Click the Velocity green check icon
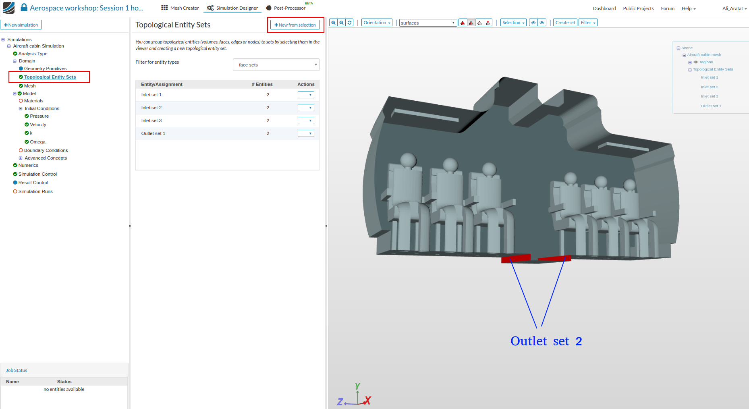Image resolution: width=749 pixels, height=409 pixels. click(x=27, y=125)
